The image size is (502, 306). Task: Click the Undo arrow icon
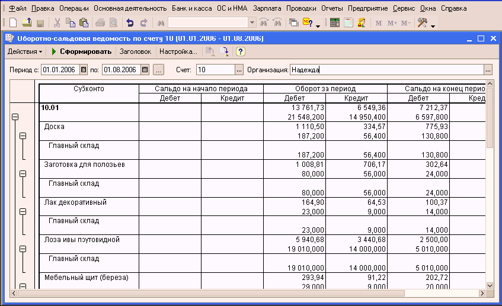[130, 23]
